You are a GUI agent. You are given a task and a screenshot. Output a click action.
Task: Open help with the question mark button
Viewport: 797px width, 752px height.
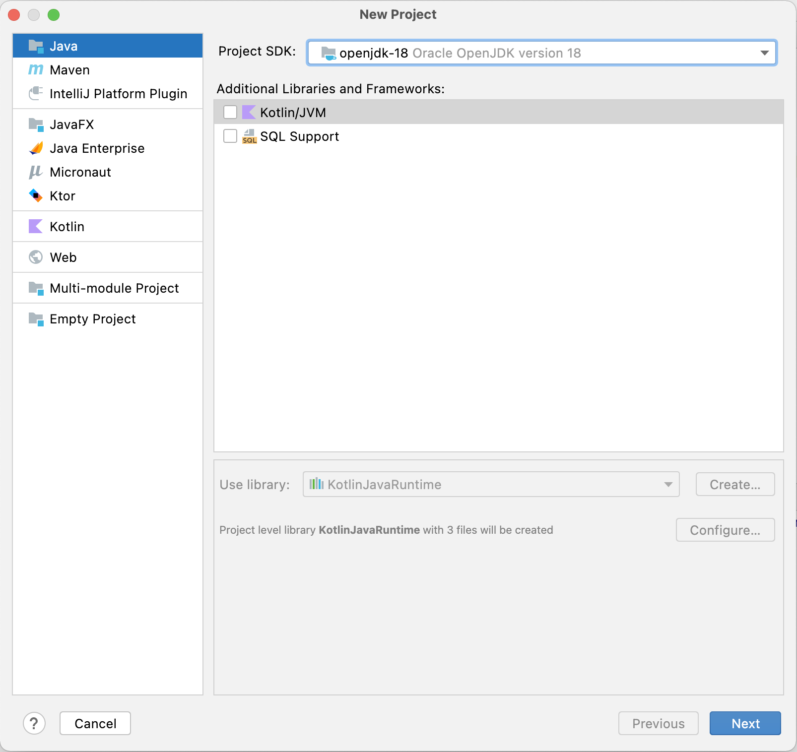pyautogui.click(x=34, y=724)
